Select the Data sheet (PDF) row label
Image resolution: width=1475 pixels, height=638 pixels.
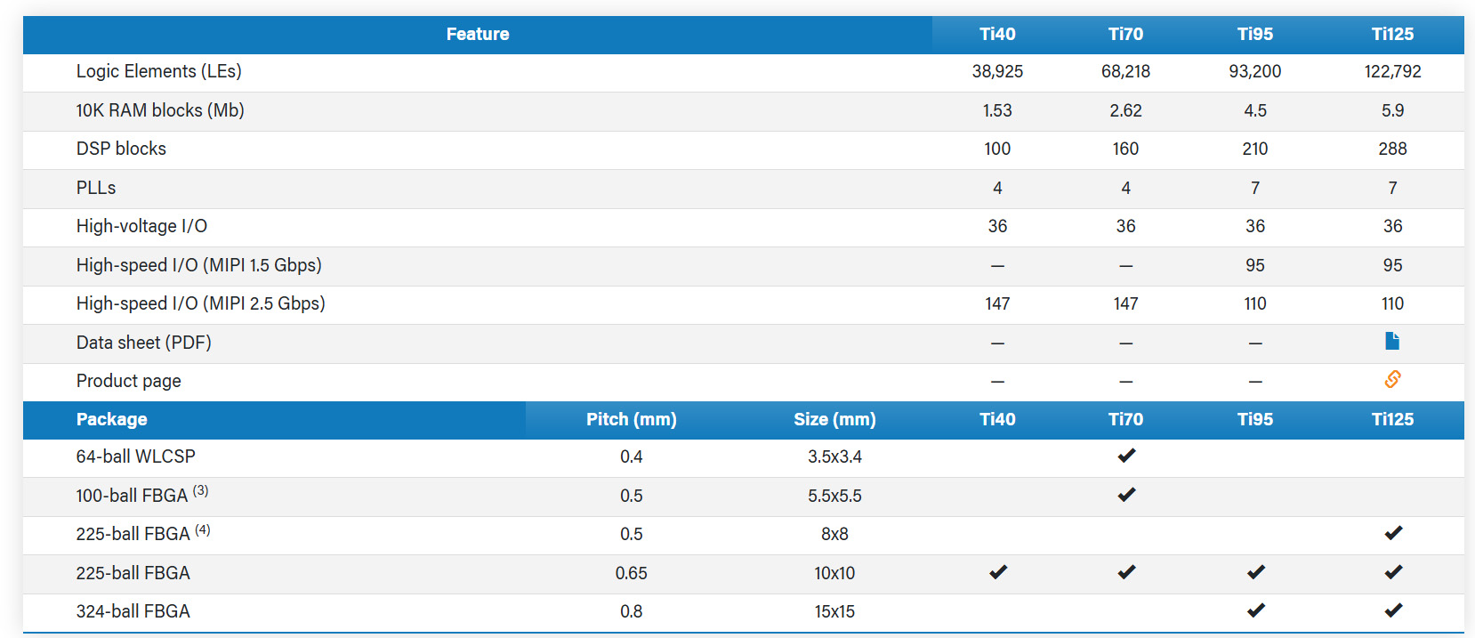pos(144,343)
